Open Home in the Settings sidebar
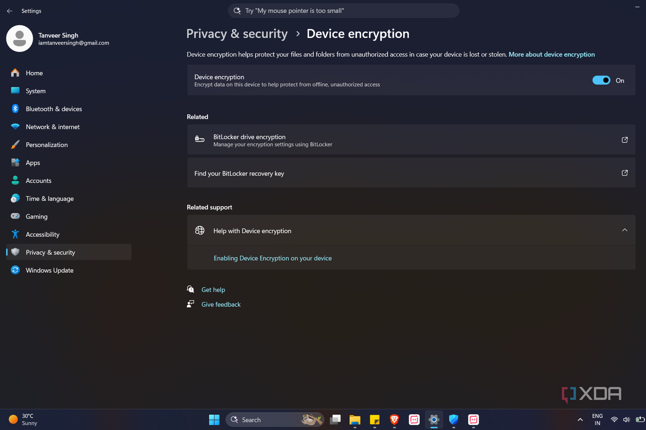Viewport: 646px width, 430px height. click(69, 73)
